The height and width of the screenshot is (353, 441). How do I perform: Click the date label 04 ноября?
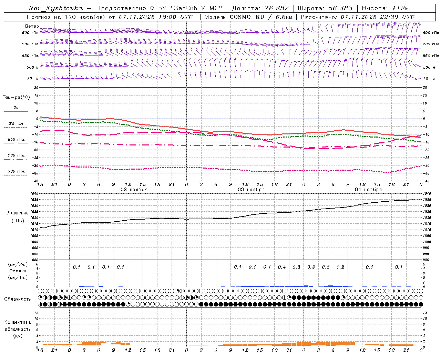[x=368, y=190]
